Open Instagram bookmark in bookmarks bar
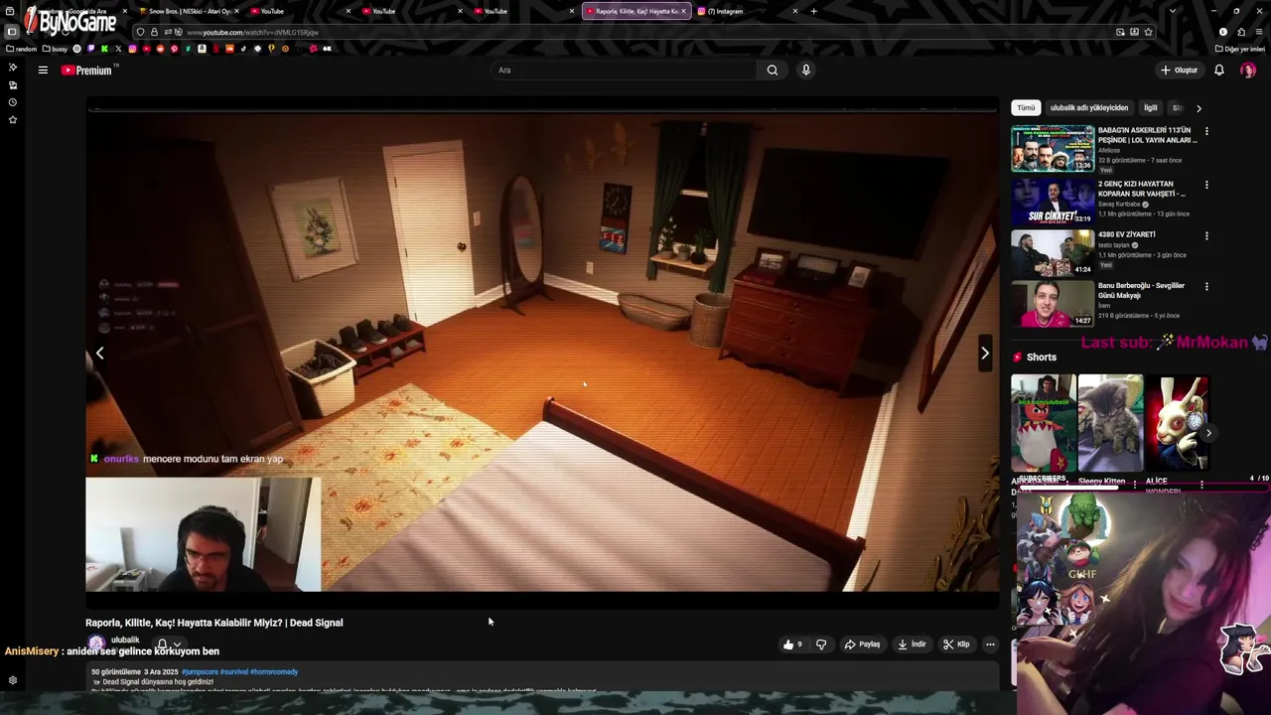Viewport: 1271px width, 715px height. (132, 49)
